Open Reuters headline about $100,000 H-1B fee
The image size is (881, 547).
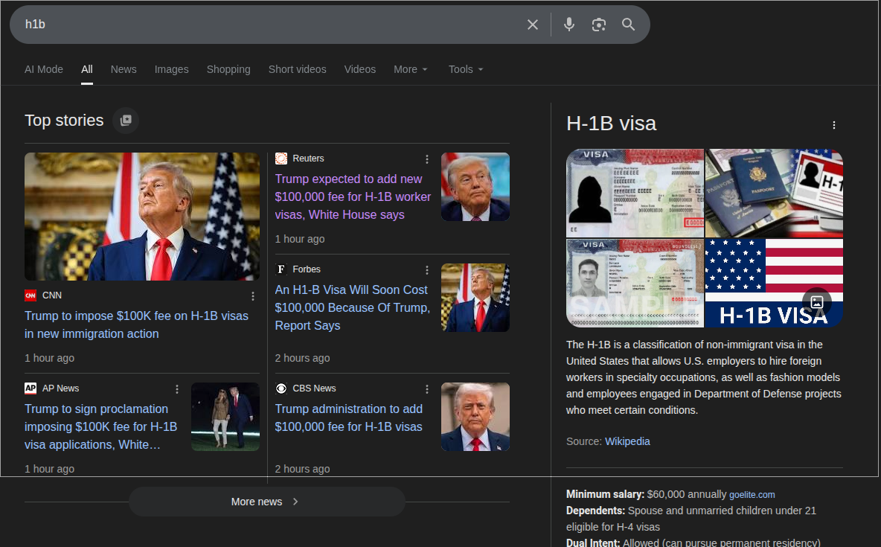pyautogui.click(x=353, y=196)
